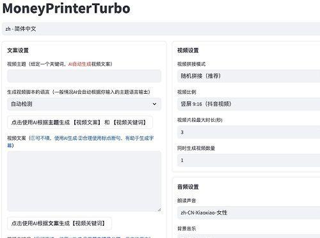Click the 视频文案 text area resize handle
This screenshot has height=238, width=320.
click(x=159, y=210)
